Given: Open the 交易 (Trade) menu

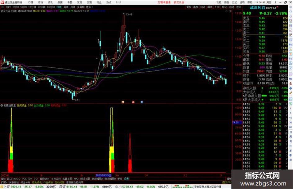Looking at the screenshot, I should click(89, 2).
